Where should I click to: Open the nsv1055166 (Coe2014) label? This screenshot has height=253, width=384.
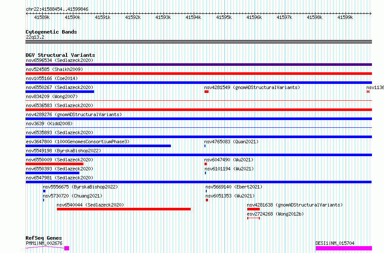52,78
